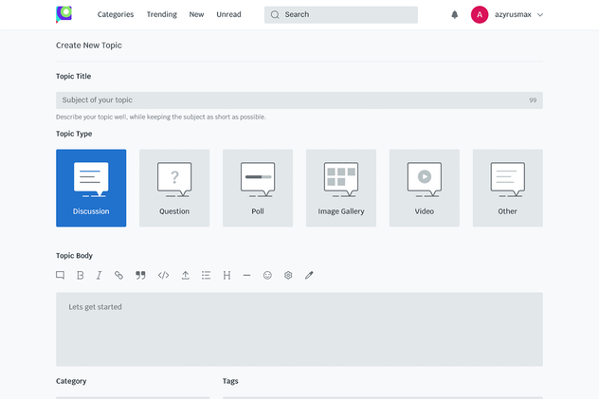This screenshot has height=399, width=599.
Task: Click the Create New Topic heading
Action: 89,45
